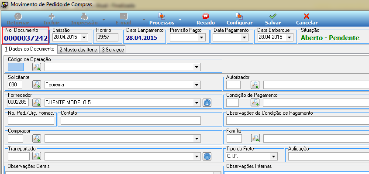The image size is (369, 174).
Task: Expand the Código de Operação combo box
Action: pos(197,67)
